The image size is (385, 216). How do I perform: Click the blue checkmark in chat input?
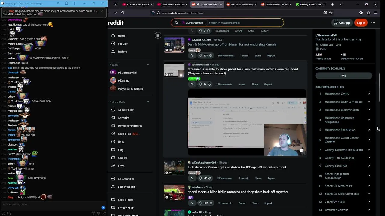coord(103,208)
